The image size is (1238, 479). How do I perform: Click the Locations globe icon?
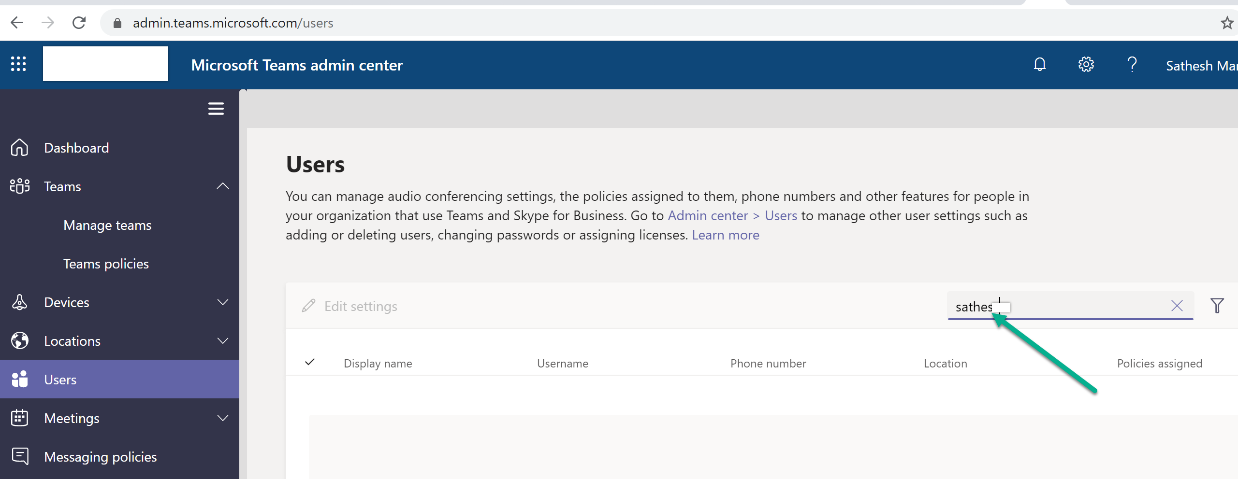click(19, 340)
